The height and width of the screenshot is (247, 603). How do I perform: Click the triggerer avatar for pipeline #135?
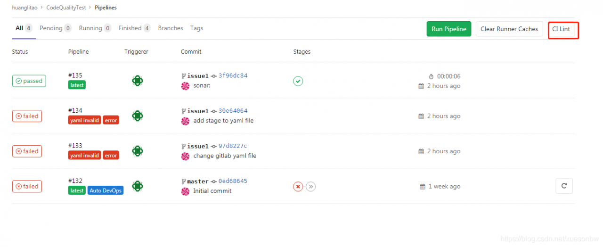point(137,81)
